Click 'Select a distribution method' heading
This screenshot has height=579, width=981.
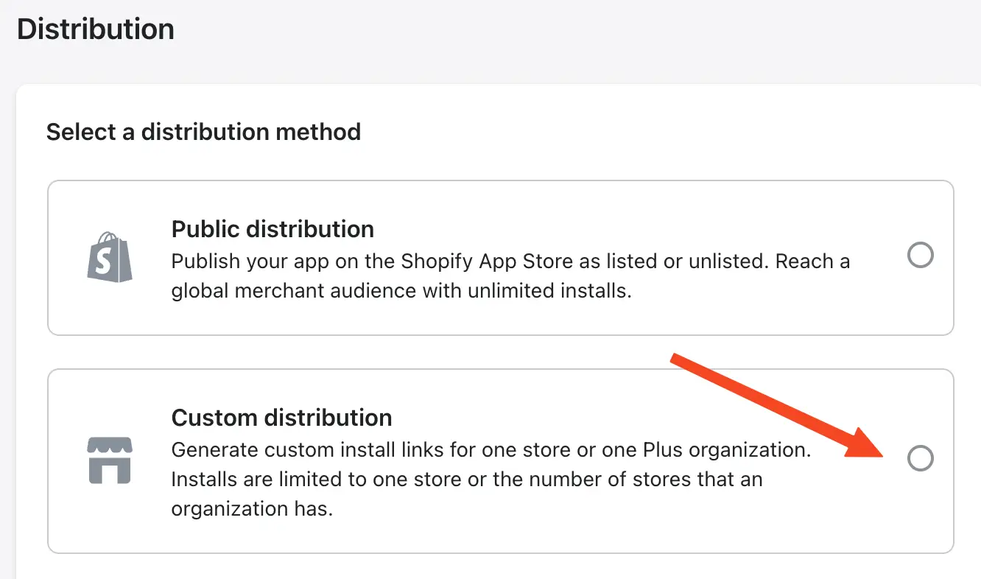[x=203, y=132]
